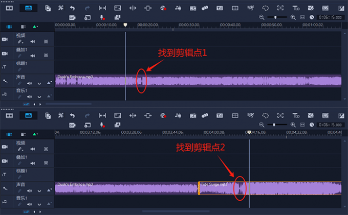Click the voice-over microphone icon in upper toolbar
The image size is (348, 215).
[102, 17]
